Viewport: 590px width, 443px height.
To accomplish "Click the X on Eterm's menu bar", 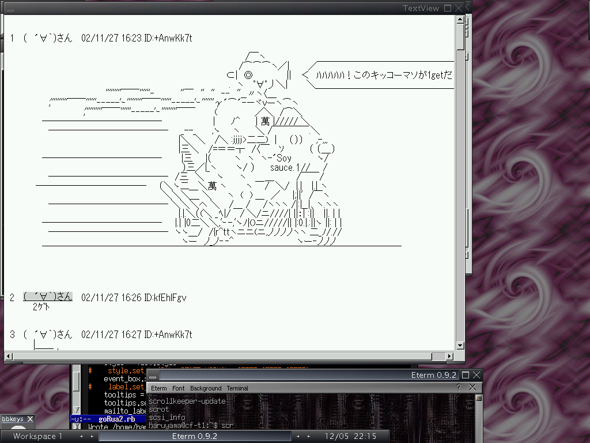I will [x=472, y=387].
